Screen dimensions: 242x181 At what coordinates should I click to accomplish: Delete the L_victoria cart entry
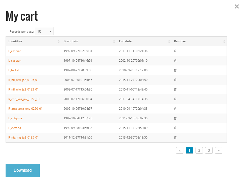pos(175,128)
